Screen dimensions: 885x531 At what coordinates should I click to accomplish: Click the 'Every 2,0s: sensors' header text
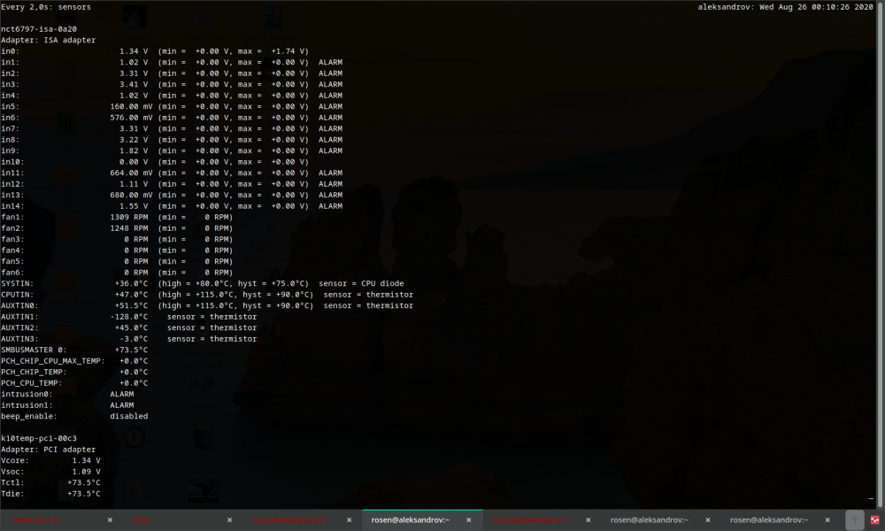coord(46,7)
